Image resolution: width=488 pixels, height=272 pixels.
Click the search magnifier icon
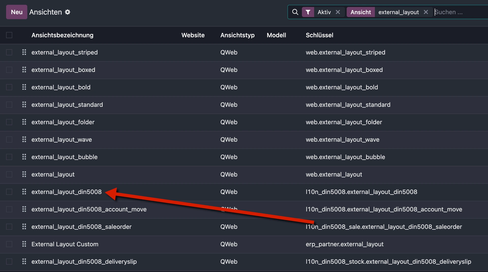click(x=295, y=12)
